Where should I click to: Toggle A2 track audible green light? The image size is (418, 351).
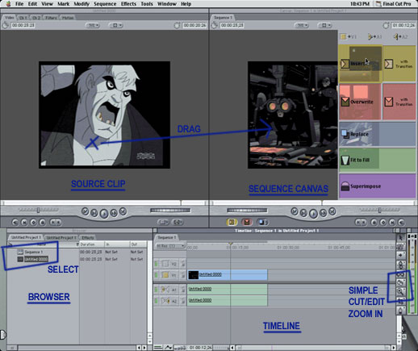(x=157, y=301)
